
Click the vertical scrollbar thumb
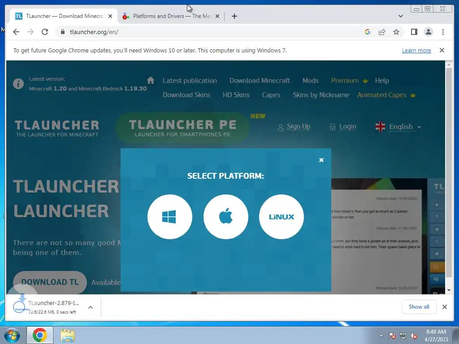[449, 172]
